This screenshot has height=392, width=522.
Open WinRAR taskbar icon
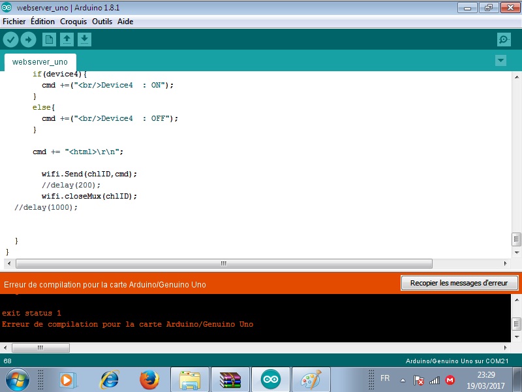230,380
